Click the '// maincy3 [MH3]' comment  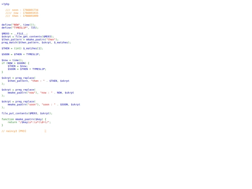[x=14, y=131]
